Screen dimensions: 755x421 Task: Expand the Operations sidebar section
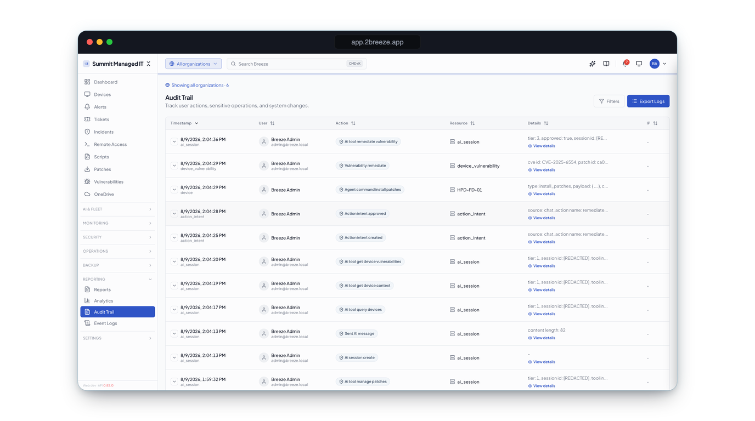point(117,251)
